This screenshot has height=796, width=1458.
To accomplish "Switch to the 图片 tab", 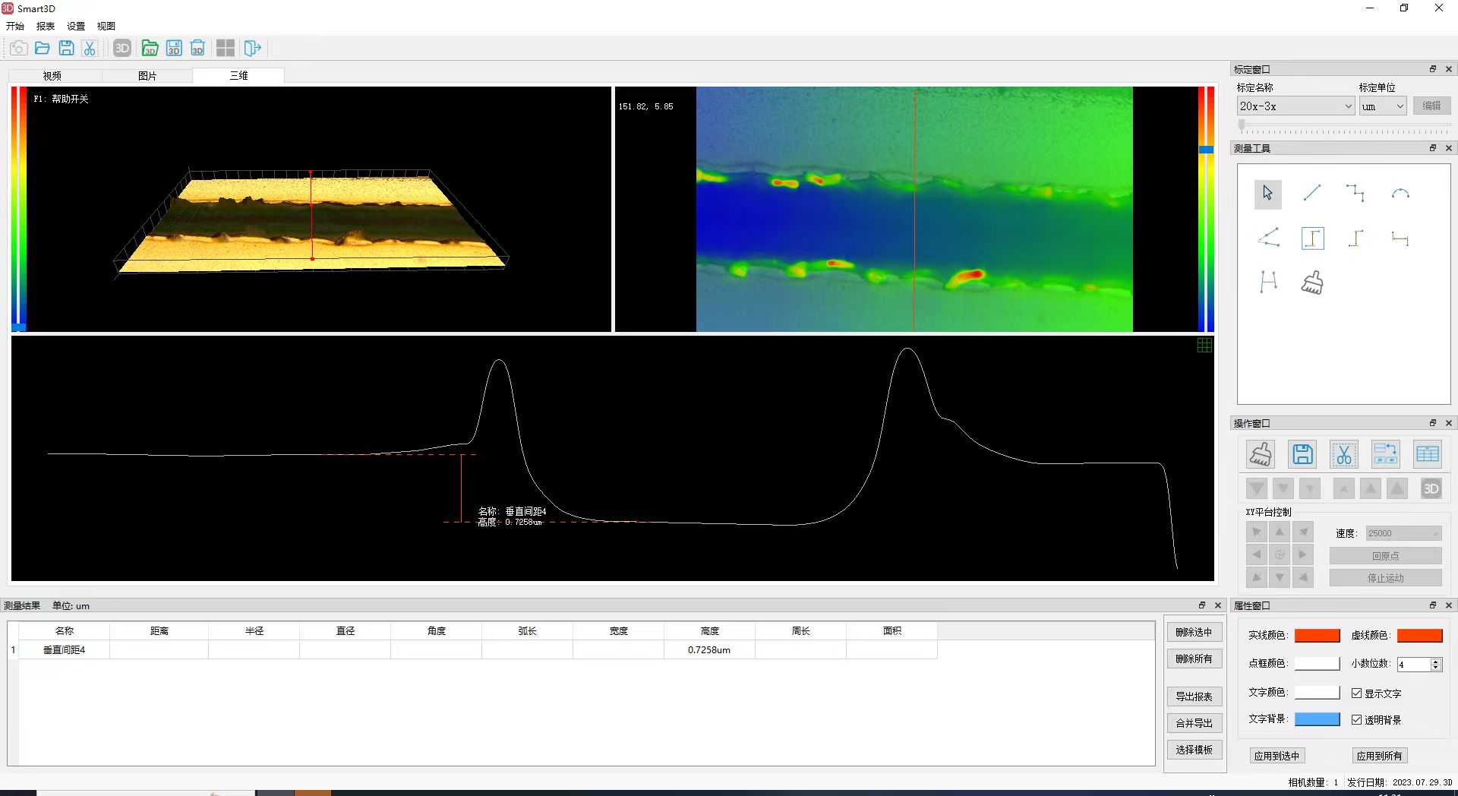I will [147, 76].
